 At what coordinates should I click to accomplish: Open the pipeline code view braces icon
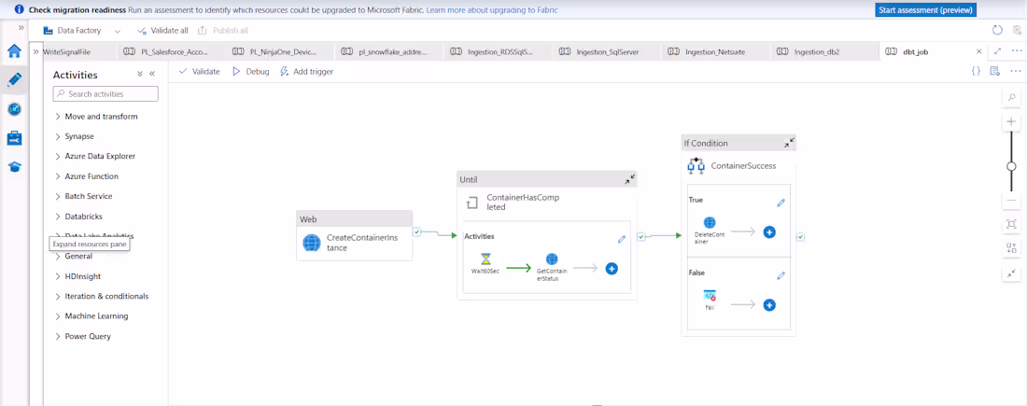click(x=976, y=71)
